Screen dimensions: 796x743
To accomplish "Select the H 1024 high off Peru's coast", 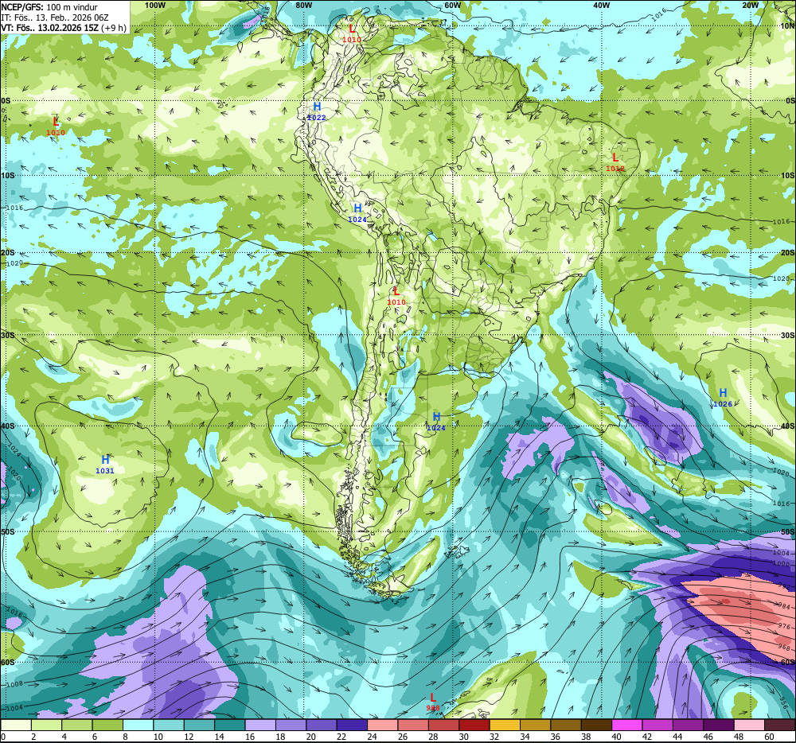I will point(357,213).
